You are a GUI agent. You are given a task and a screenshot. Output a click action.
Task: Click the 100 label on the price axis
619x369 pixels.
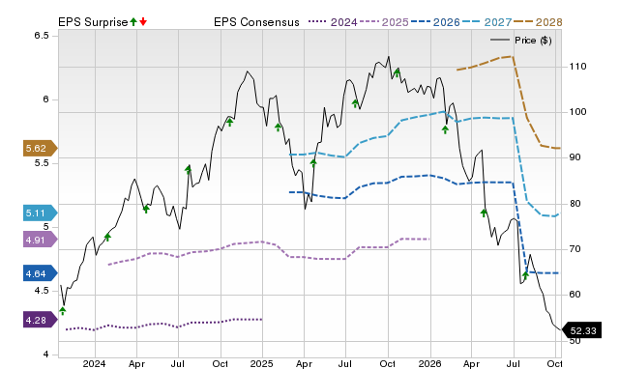pyautogui.click(x=577, y=112)
